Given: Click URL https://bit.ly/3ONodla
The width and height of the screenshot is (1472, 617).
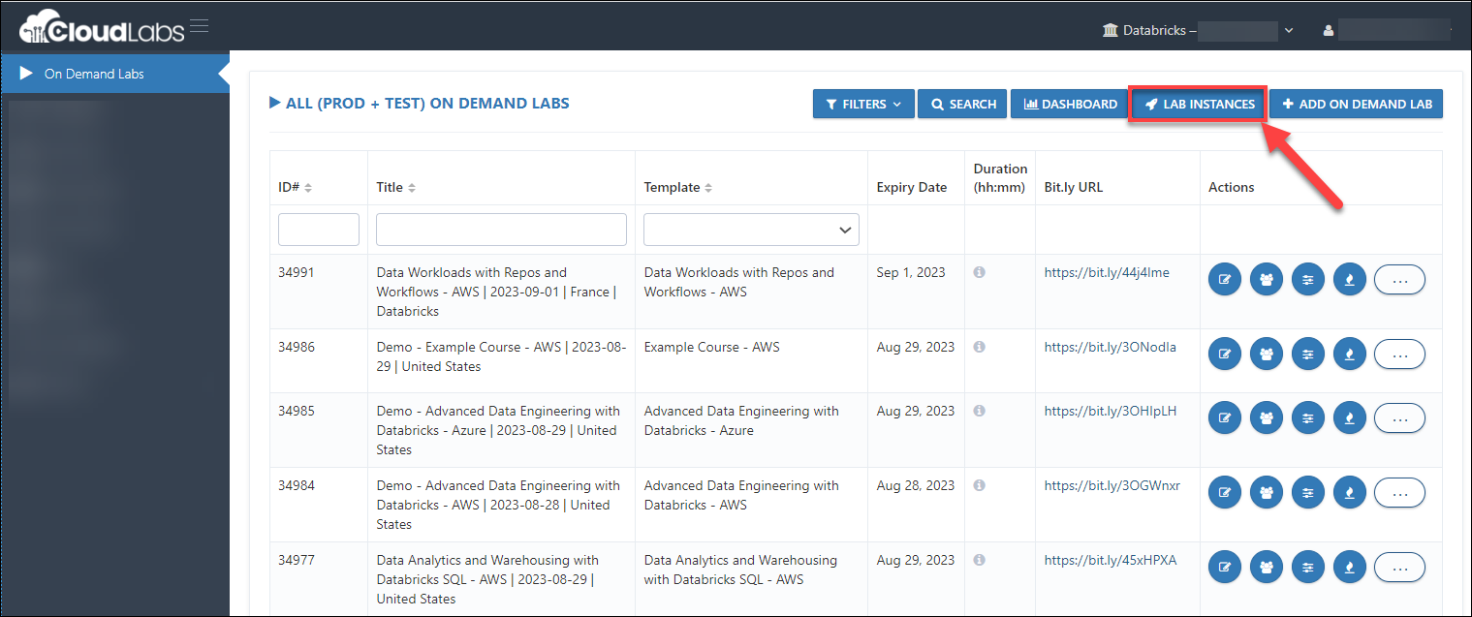Looking at the screenshot, I should [x=1111, y=347].
